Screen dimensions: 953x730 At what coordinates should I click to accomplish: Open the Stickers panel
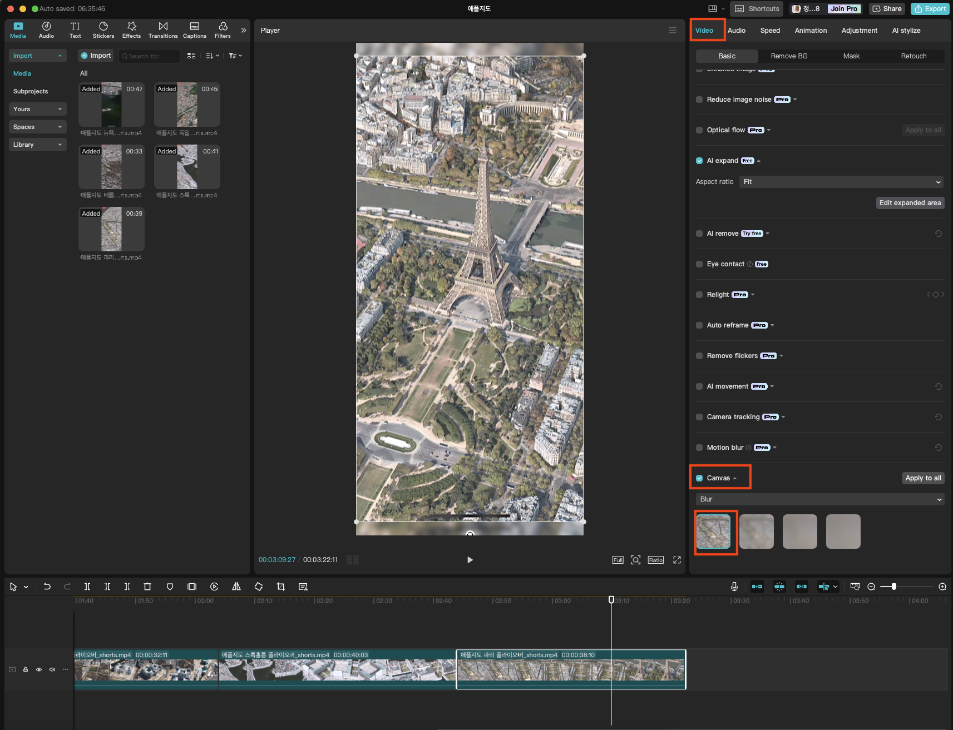click(103, 30)
